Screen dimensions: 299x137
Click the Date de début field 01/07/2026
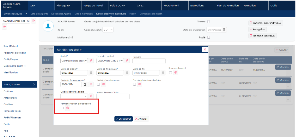click(74, 73)
